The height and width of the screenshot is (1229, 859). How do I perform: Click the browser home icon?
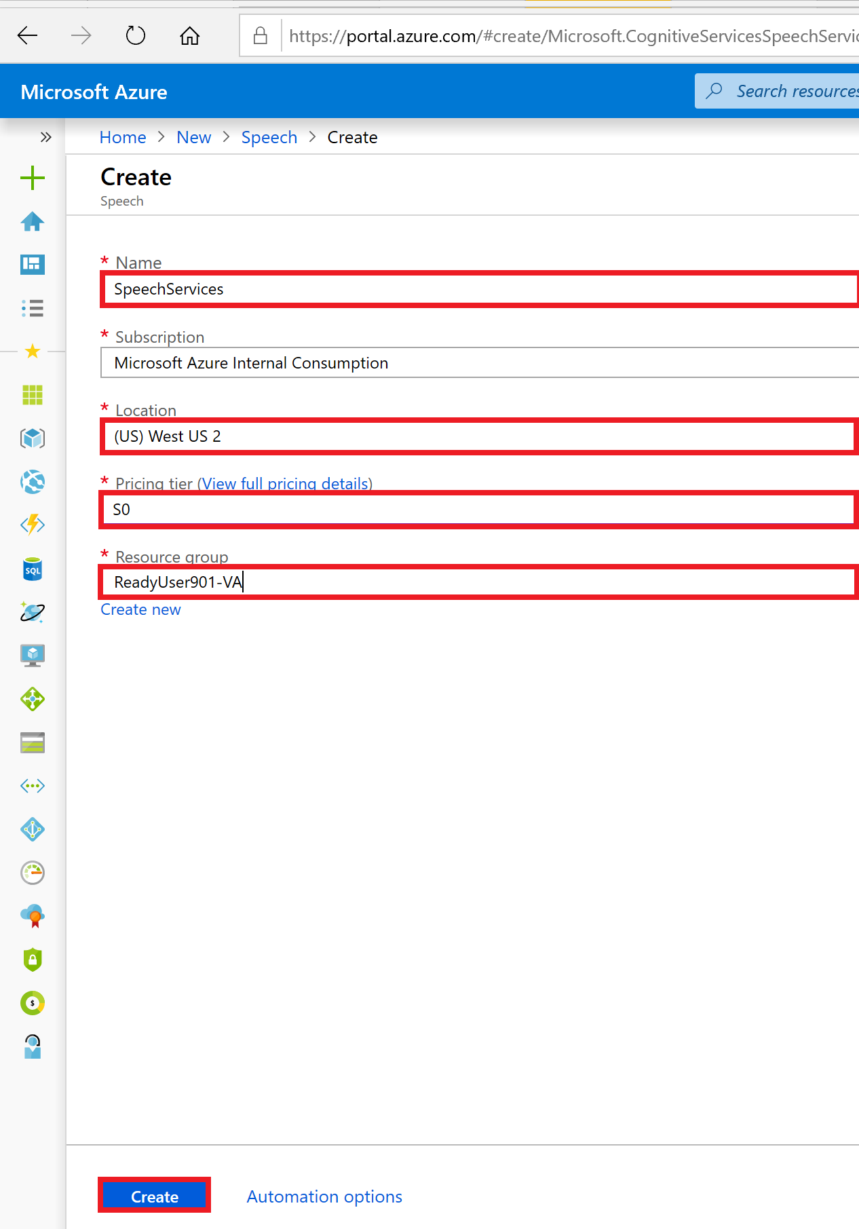click(x=190, y=35)
